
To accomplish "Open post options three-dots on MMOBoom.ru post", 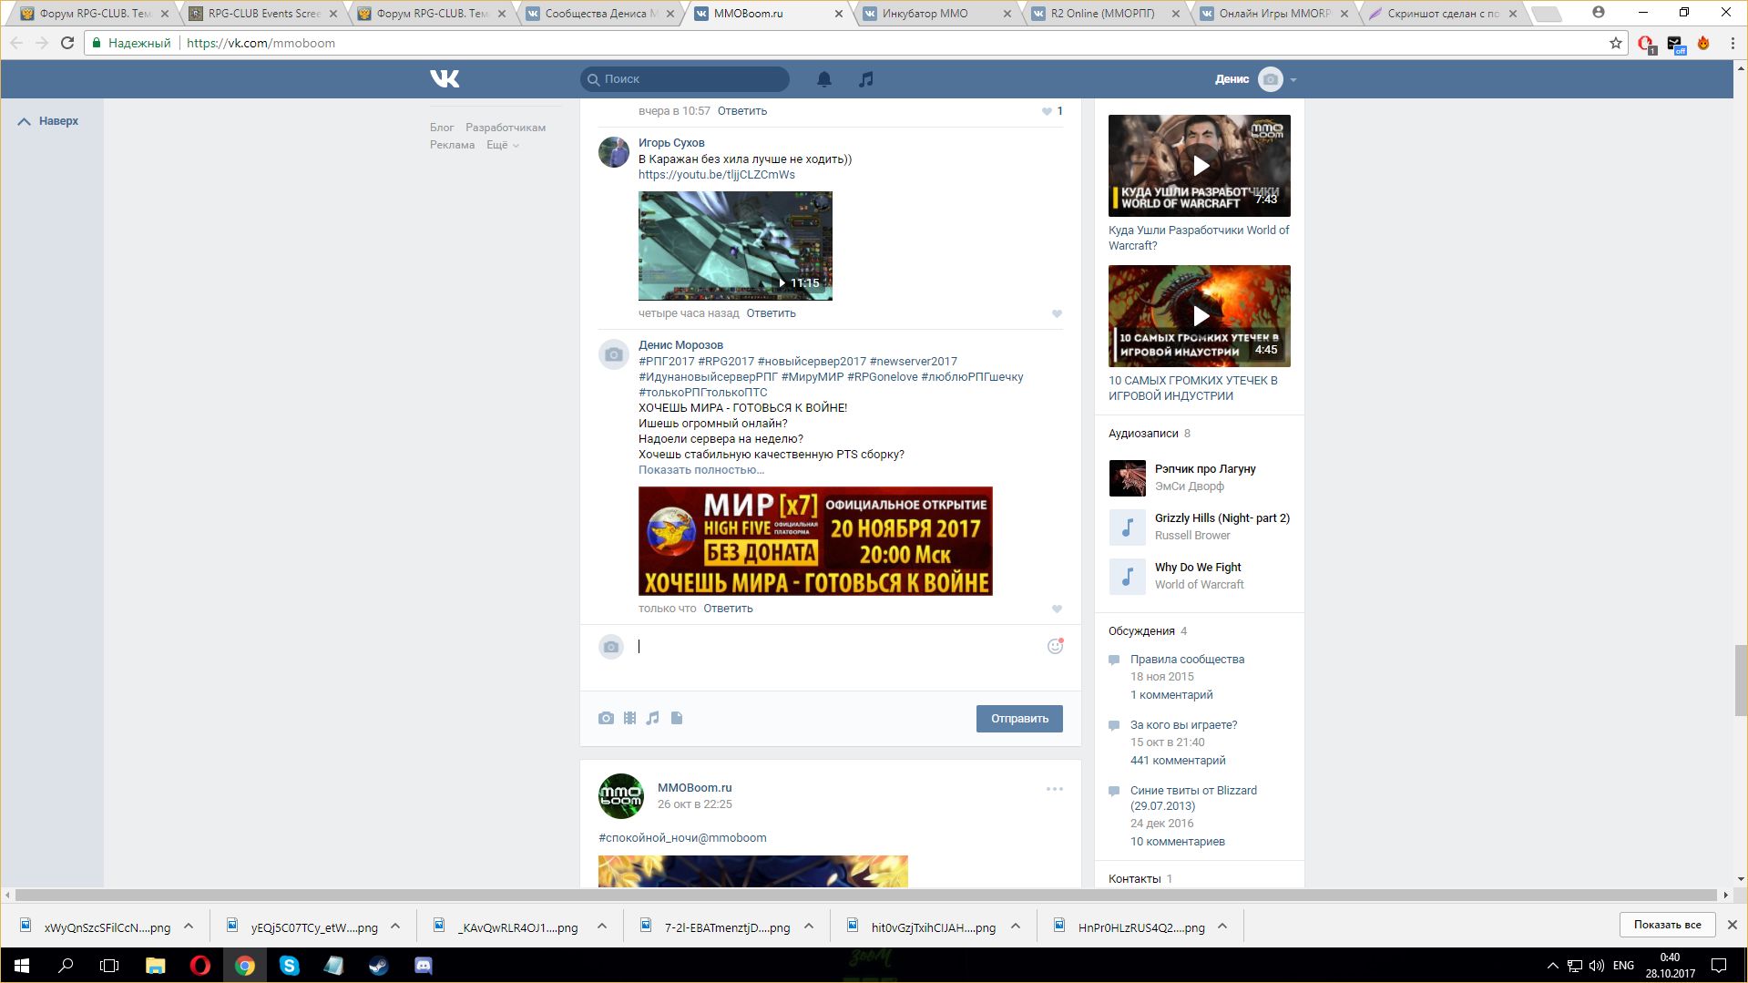I will click(x=1055, y=789).
